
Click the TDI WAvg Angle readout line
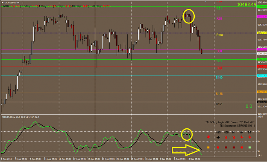(x=230, y=122)
